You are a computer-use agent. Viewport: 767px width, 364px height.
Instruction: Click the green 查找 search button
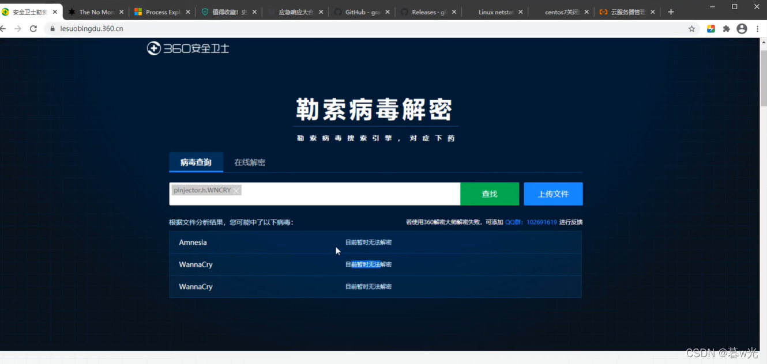click(490, 194)
